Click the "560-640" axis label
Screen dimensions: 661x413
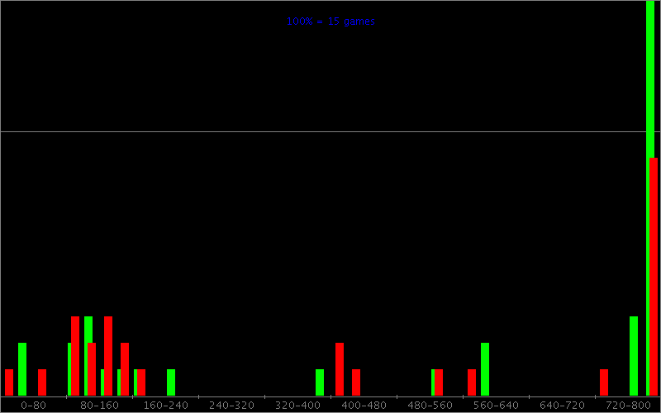point(497,406)
